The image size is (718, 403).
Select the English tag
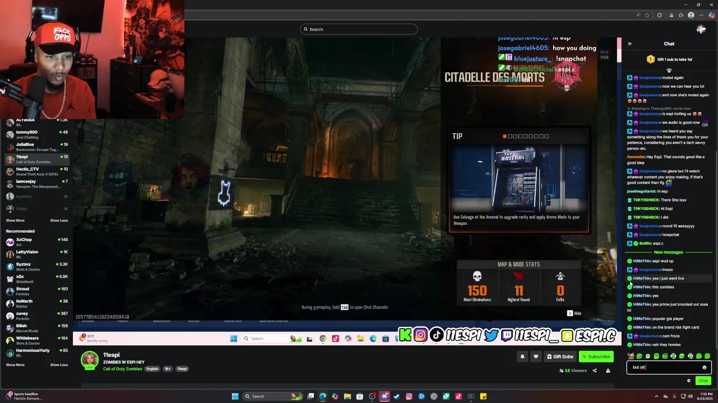coord(153,369)
